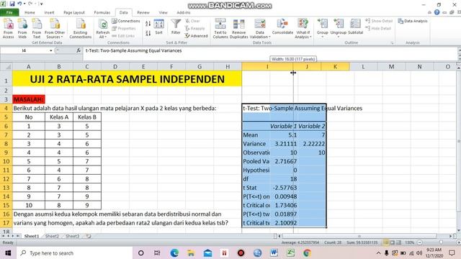The image size is (461, 259).
Task: Toggle the Filter funnel
Action: click(x=176, y=27)
